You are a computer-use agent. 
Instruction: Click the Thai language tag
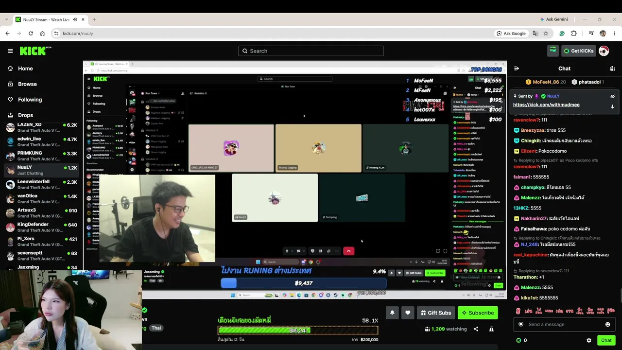[156, 328]
